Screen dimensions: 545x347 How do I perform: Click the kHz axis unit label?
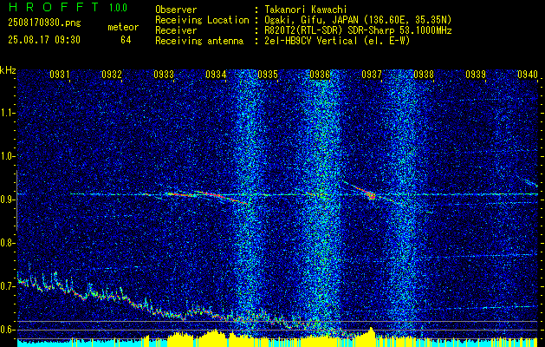pos(8,70)
